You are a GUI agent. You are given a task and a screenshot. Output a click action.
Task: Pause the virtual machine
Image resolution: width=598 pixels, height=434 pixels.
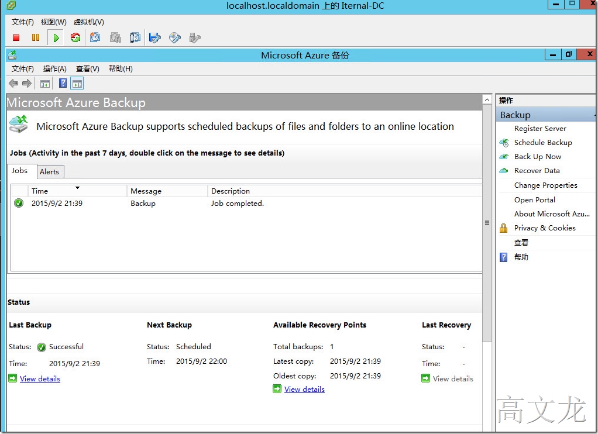click(36, 37)
